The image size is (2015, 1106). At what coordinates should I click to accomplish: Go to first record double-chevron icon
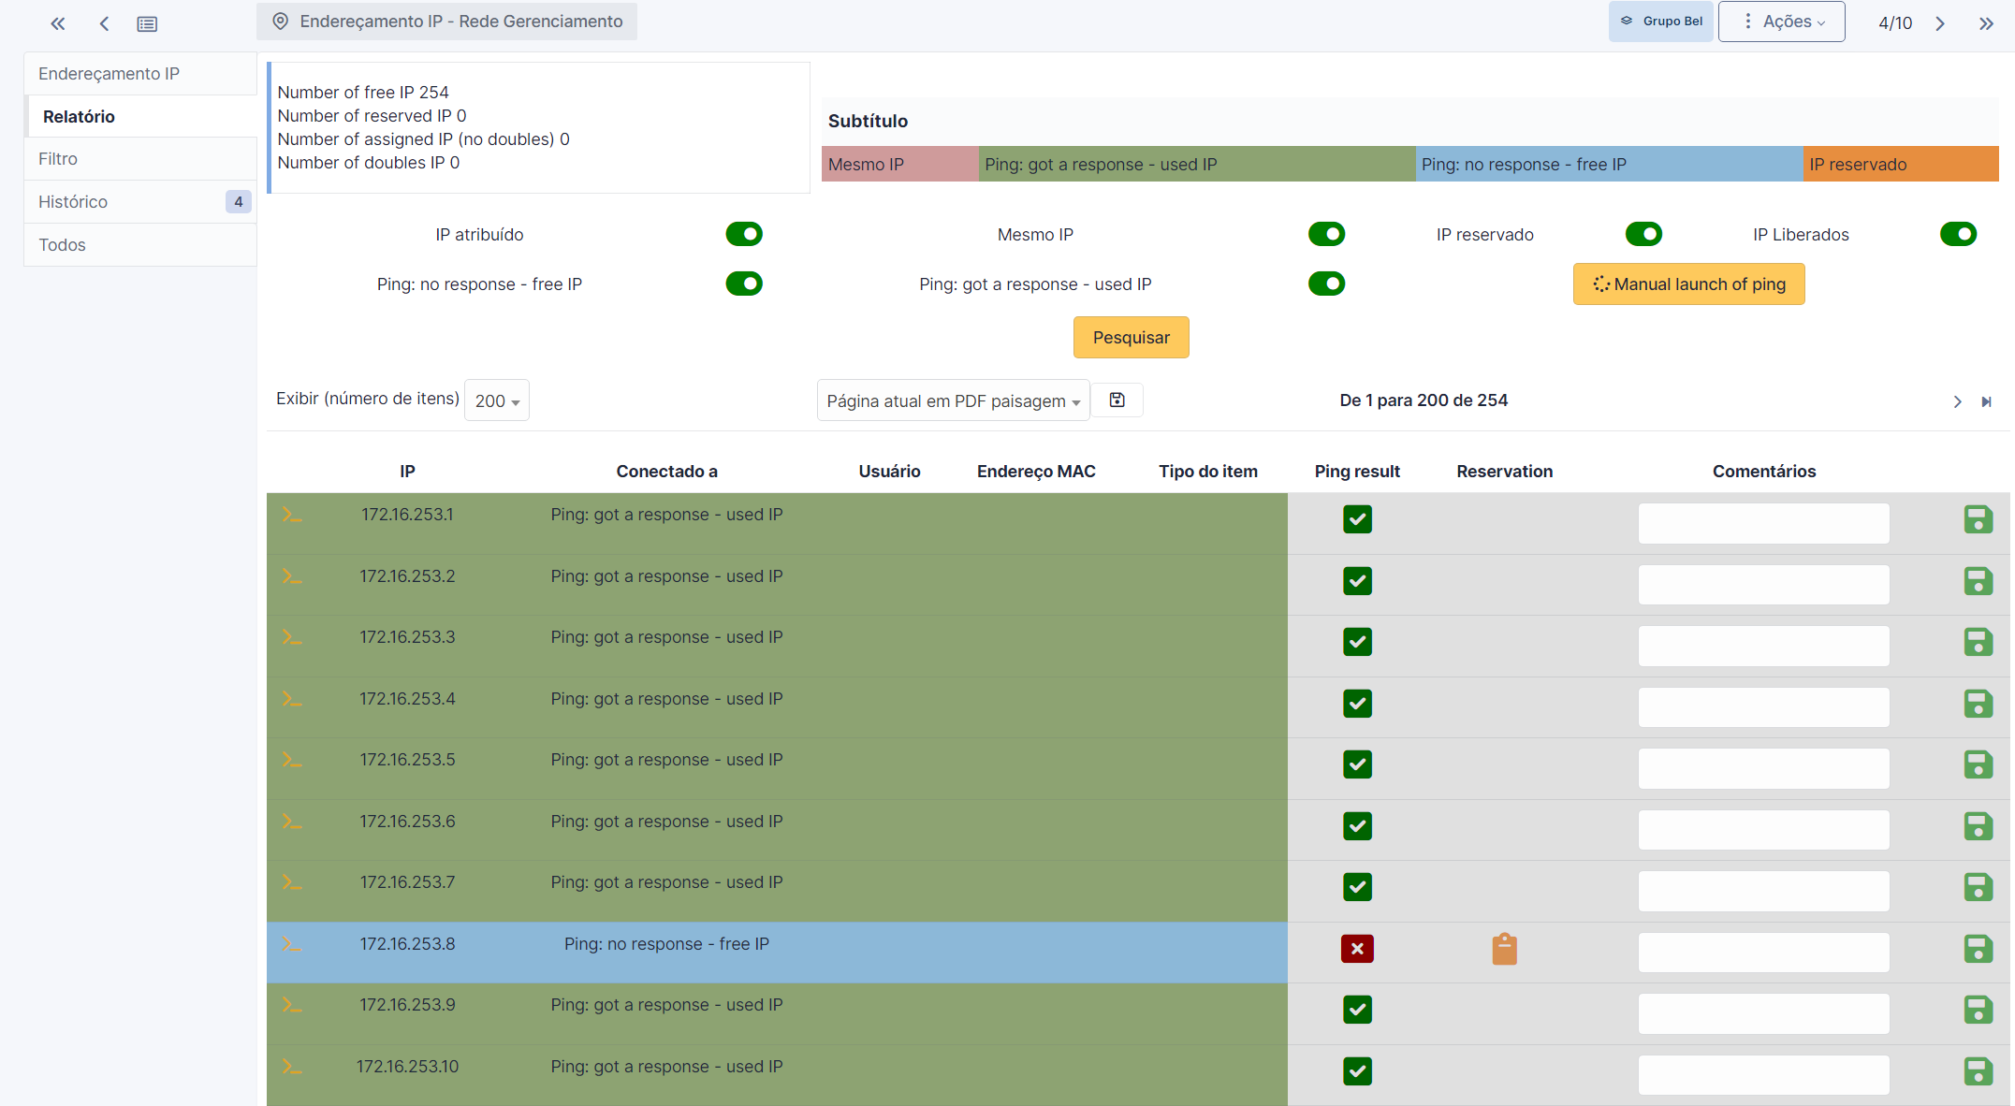point(58,23)
